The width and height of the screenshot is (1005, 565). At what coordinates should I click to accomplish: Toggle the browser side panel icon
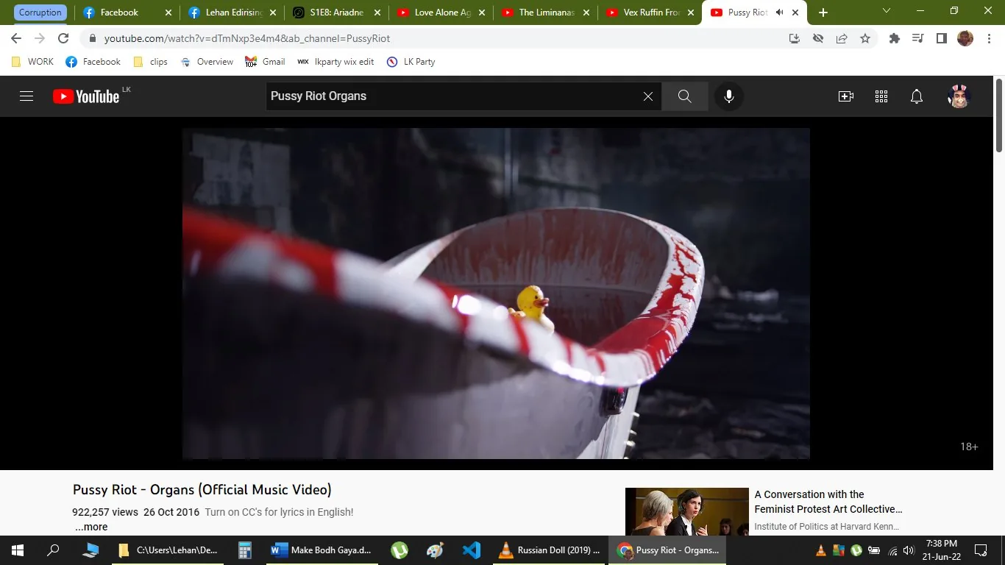[941, 38]
